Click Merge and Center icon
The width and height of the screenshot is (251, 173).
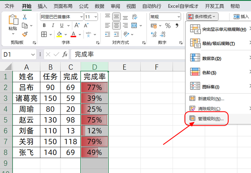[x=134, y=25]
